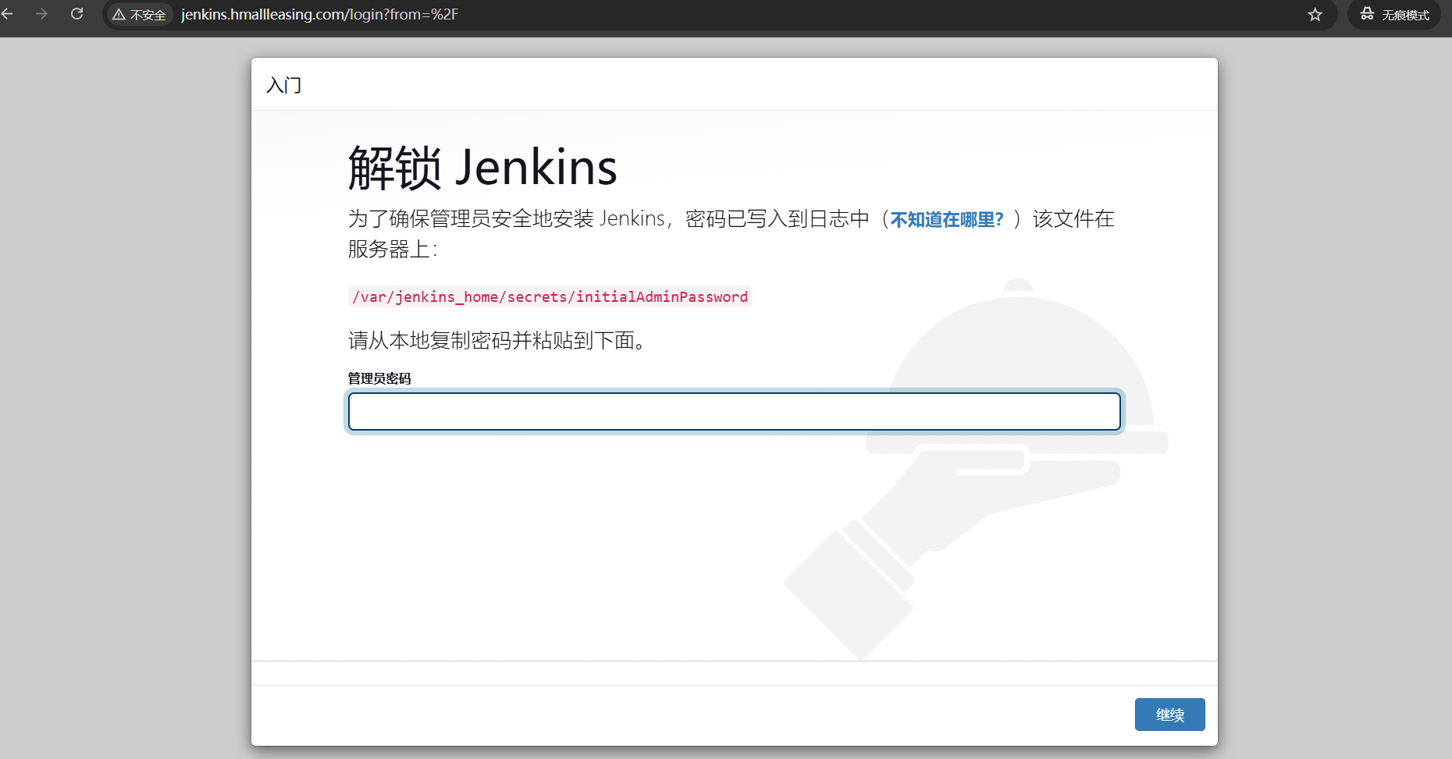This screenshot has width=1452, height=759.
Task: Click the browser back arrow
Action: [8, 14]
